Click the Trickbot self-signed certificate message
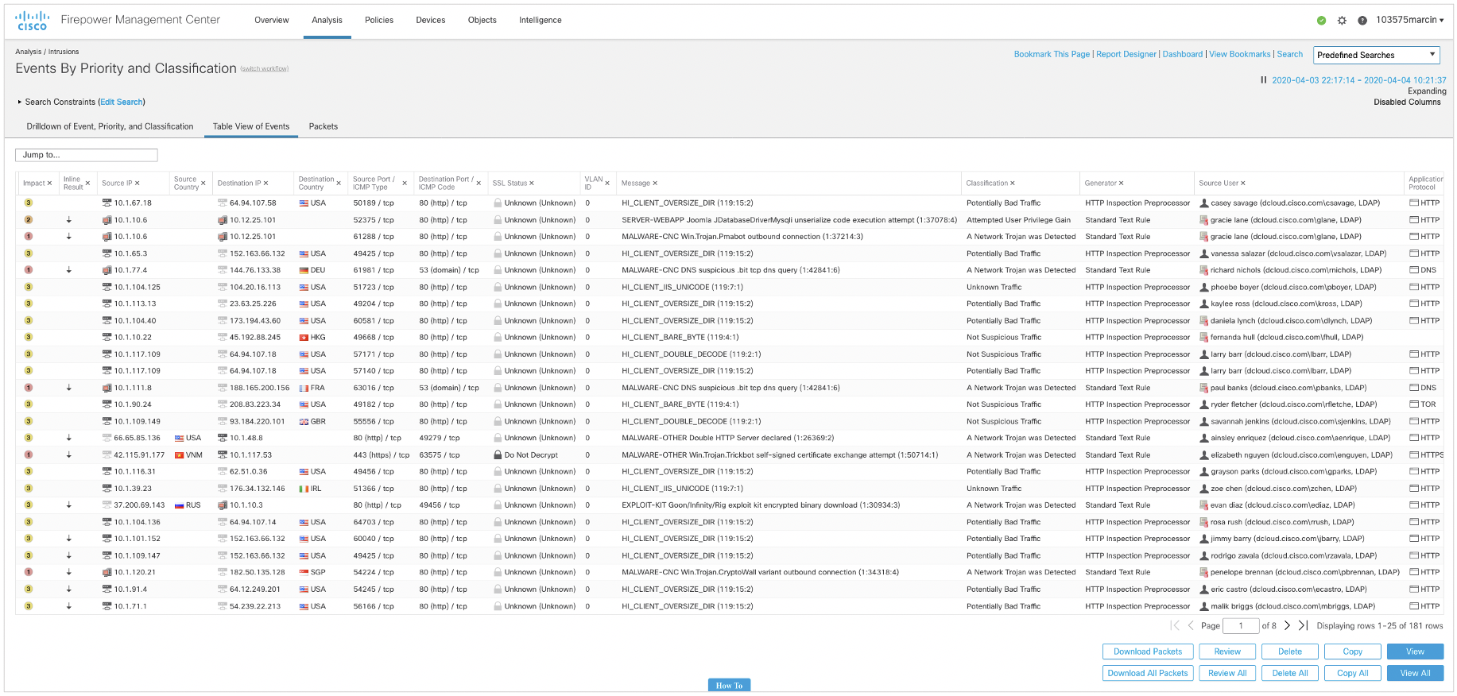The width and height of the screenshot is (1457, 696). point(780,455)
